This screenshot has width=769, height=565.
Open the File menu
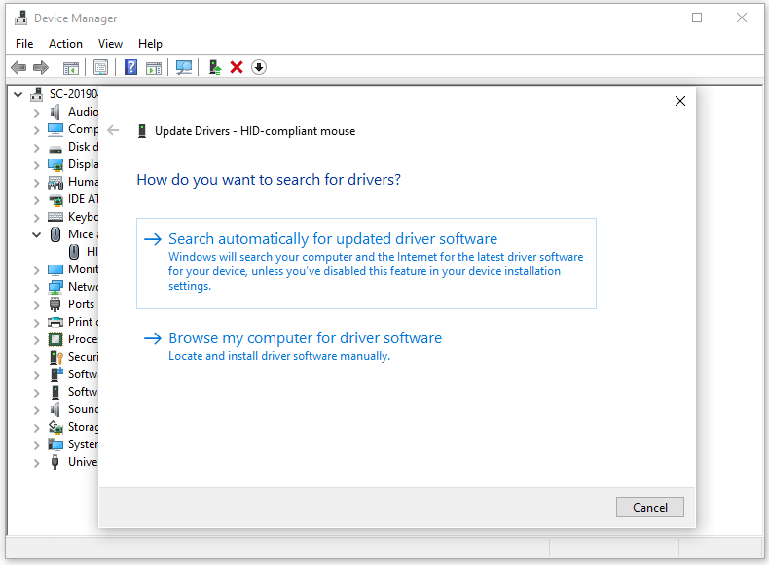pos(24,44)
